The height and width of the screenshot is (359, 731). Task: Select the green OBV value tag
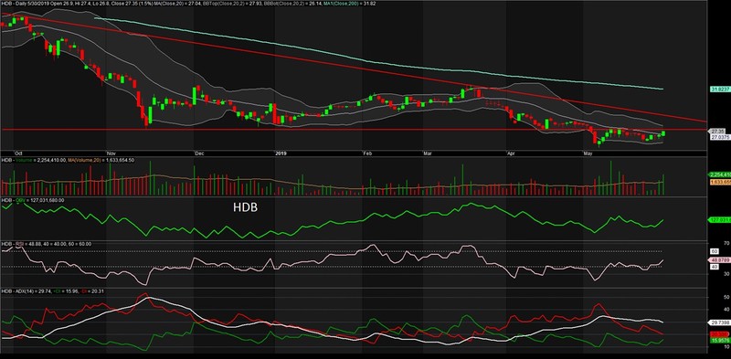[720, 219]
